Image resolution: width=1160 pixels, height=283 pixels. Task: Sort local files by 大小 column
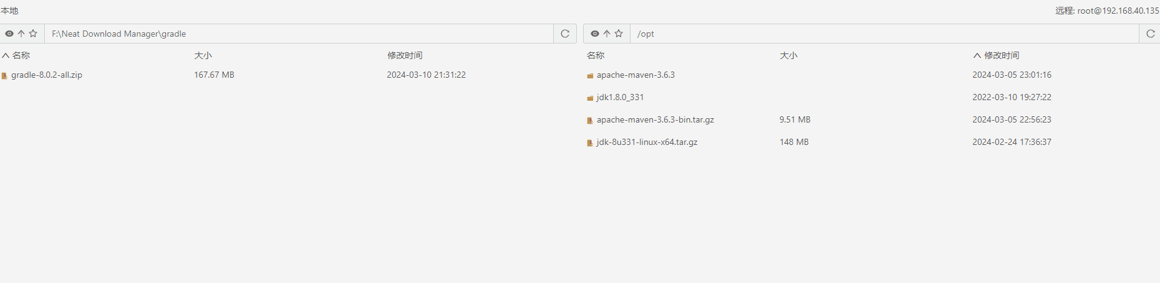(x=203, y=55)
